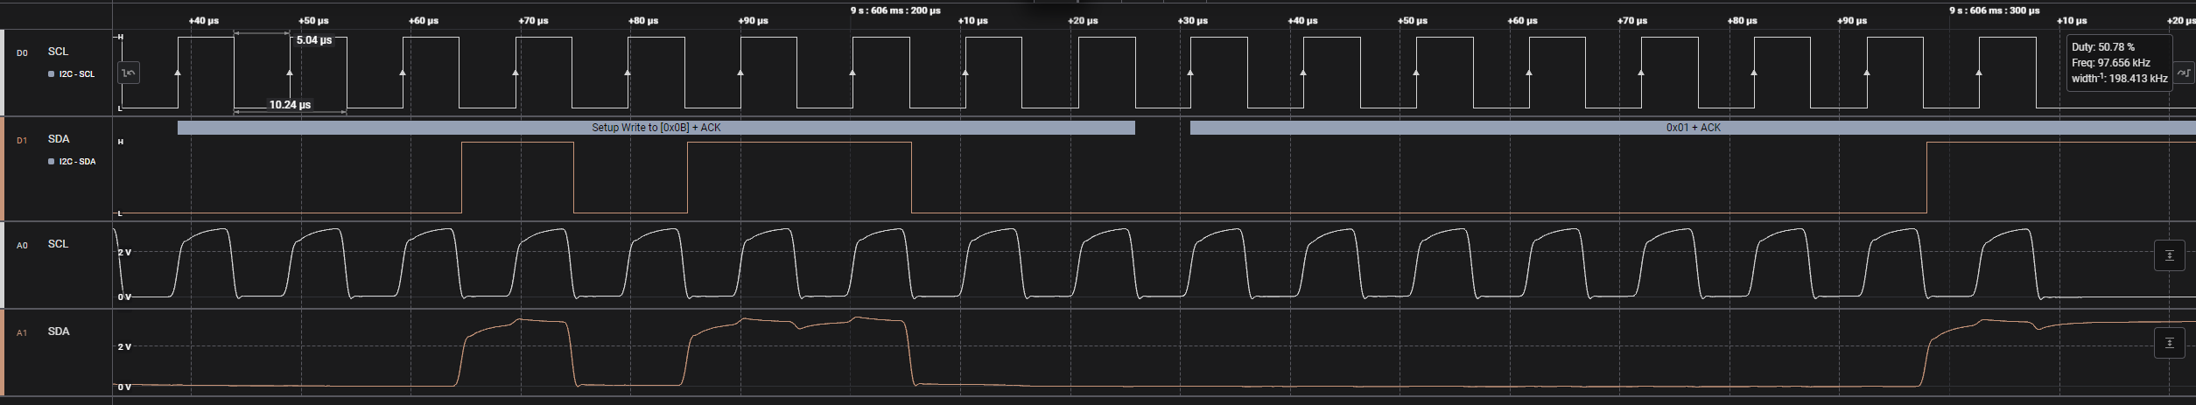Click the A1 SDA analog vertical-fit icon
Screen dimensions: 2196x405
click(x=2169, y=343)
